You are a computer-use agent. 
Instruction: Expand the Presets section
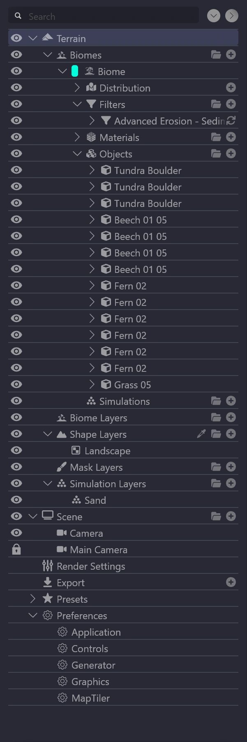(x=33, y=599)
